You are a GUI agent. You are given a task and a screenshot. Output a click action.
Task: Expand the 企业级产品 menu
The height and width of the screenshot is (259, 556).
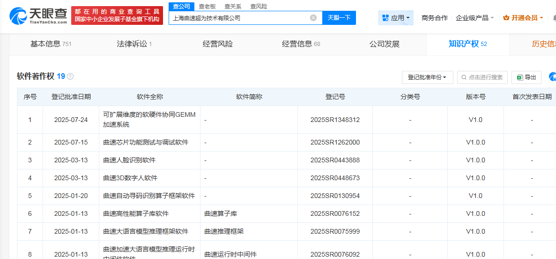[x=475, y=18]
